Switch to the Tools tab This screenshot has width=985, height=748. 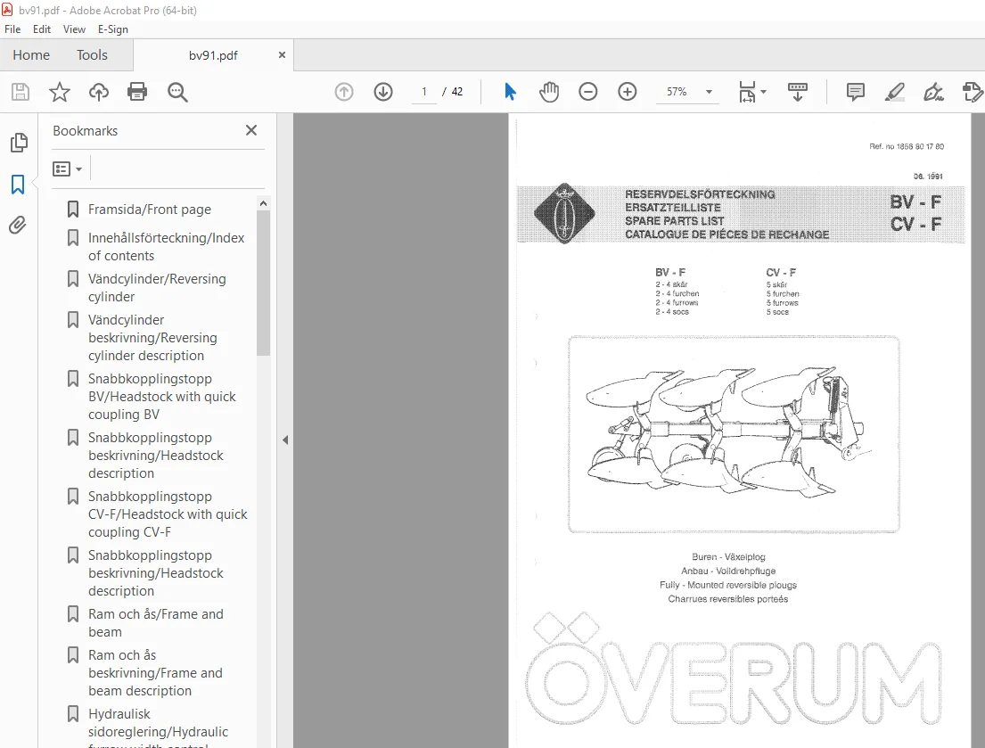coord(92,55)
